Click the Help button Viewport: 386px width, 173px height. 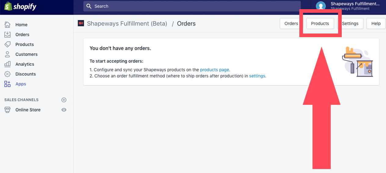coord(376,23)
